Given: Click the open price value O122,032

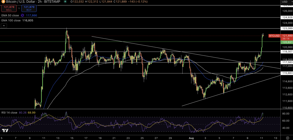Looking at the screenshot, I should pos(77,1).
